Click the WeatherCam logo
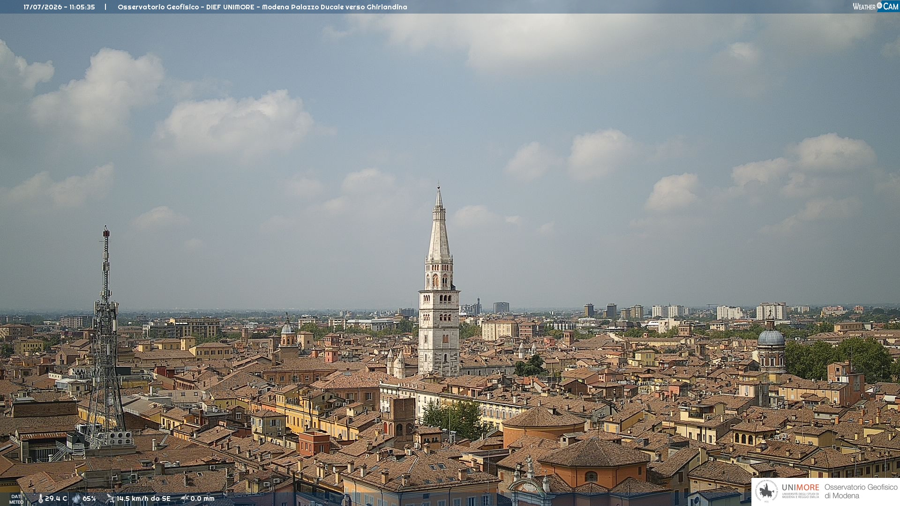Image resolution: width=900 pixels, height=506 pixels. coord(876,7)
